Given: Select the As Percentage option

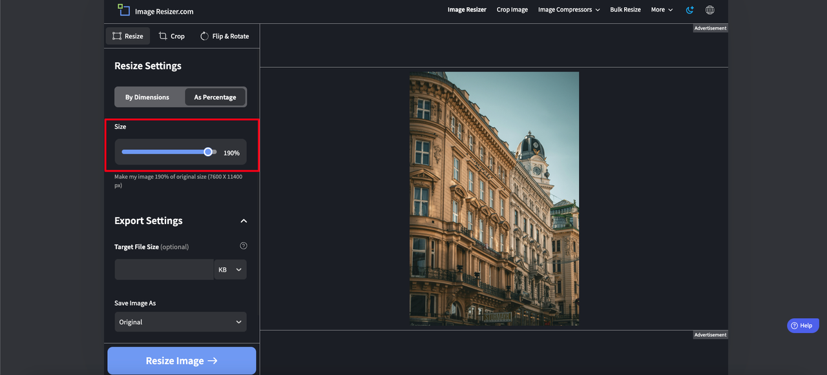Looking at the screenshot, I should coord(215,97).
